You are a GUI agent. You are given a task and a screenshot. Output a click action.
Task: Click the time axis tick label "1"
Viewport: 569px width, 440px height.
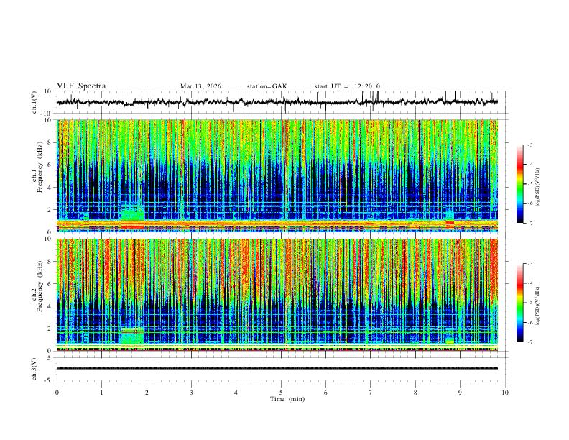[x=101, y=393]
